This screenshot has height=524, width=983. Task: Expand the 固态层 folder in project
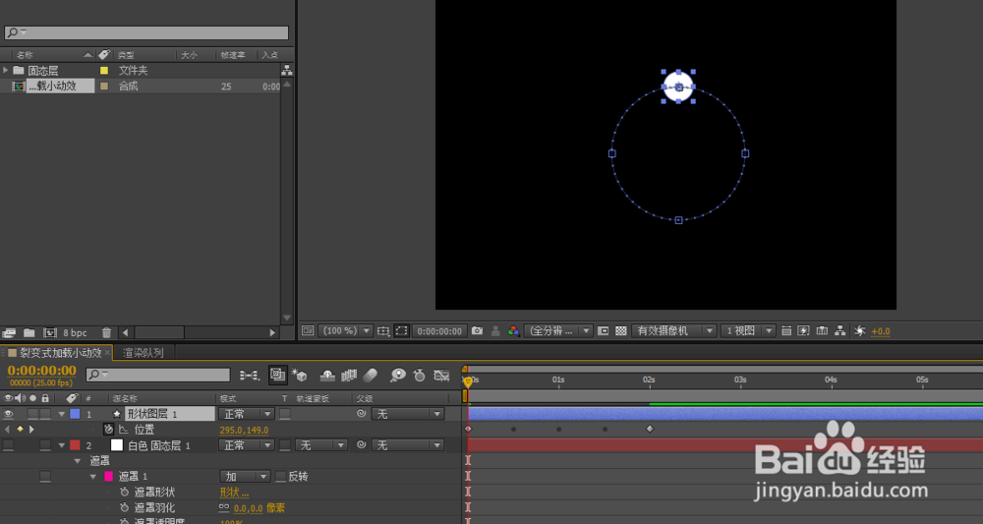(6, 70)
